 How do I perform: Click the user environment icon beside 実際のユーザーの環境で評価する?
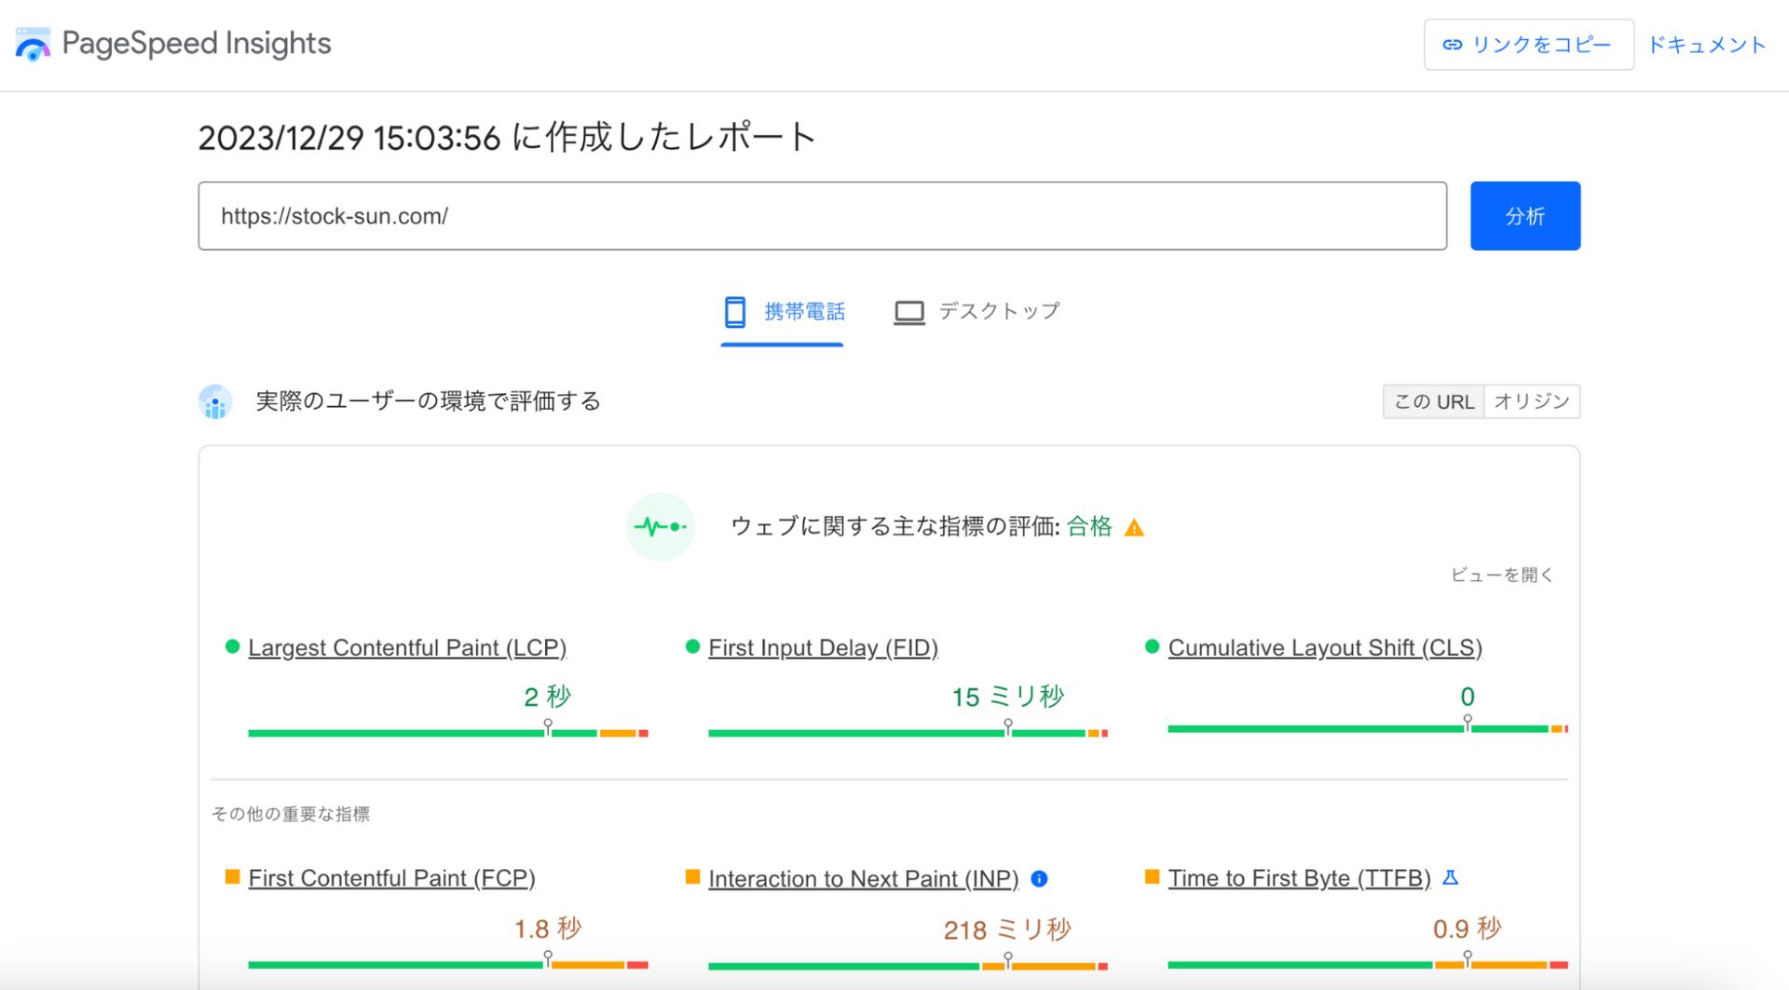[x=215, y=402]
